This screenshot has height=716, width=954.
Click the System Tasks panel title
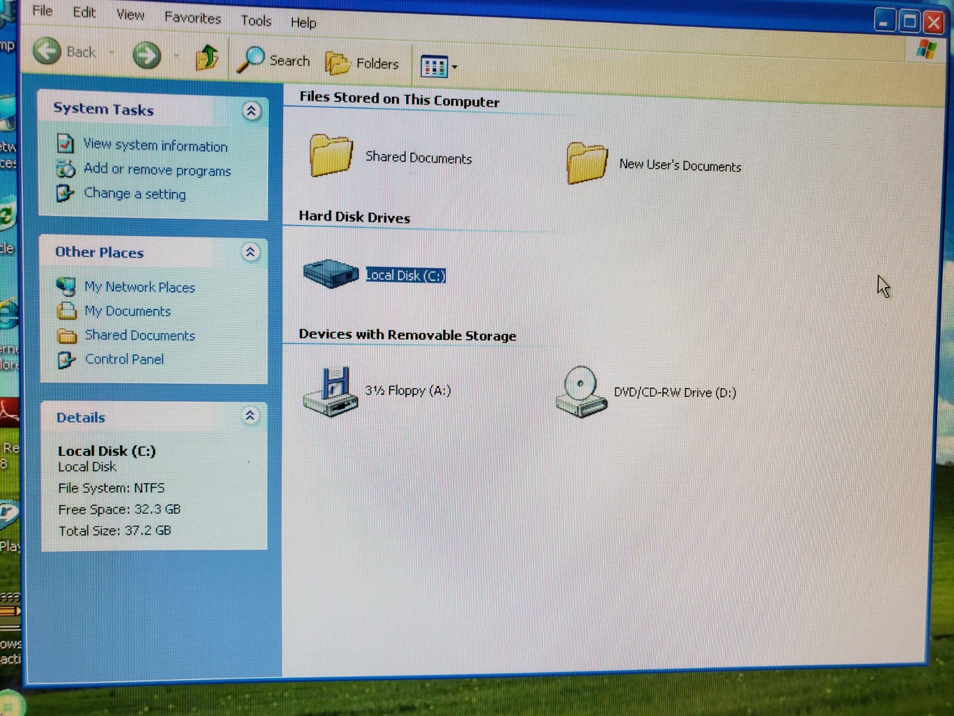coord(104,109)
